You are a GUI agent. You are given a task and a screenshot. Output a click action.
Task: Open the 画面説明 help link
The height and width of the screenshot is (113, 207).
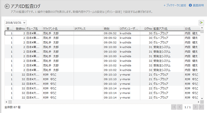[198, 5]
